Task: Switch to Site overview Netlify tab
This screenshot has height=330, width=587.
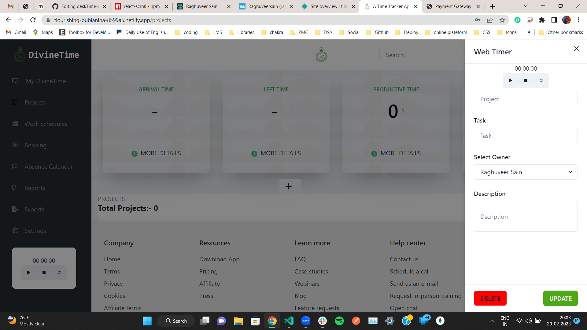Action: (329, 6)
